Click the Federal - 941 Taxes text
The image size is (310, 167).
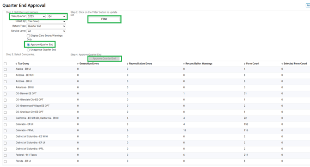point(26,155)
